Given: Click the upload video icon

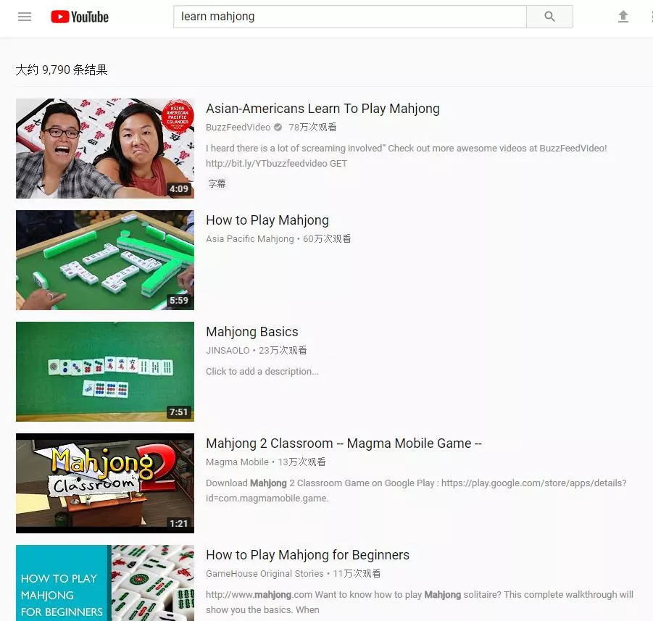Looking at the screenshot, I should click(x=623, y=17).
